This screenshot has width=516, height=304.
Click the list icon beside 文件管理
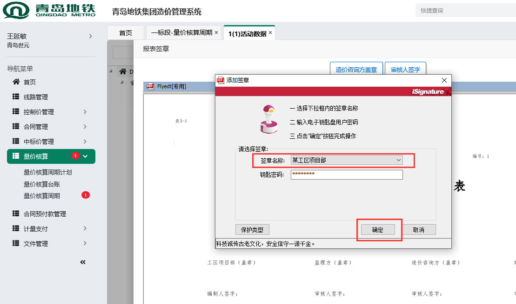16,244
